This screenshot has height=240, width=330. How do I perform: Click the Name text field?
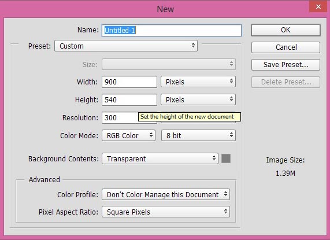(x=172, y=30)
